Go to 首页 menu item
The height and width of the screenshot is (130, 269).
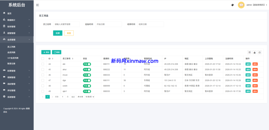[9, 14]
